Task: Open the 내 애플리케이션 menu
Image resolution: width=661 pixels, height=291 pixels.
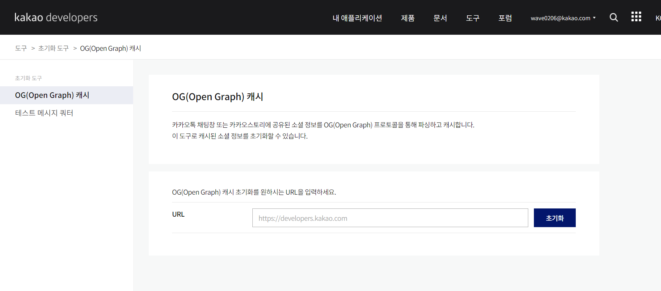Action: 357,18
